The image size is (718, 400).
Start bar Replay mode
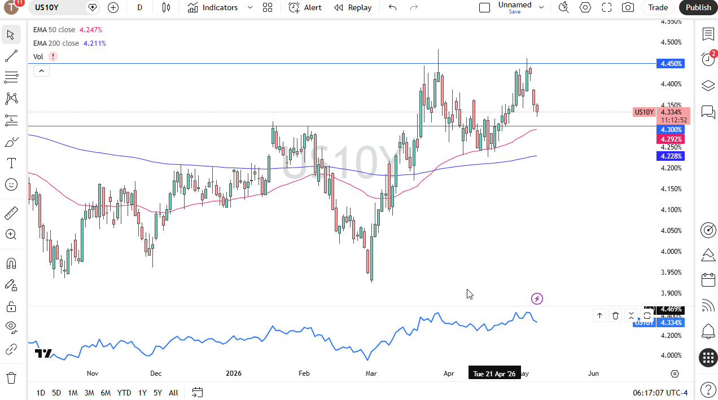point(353,7)
